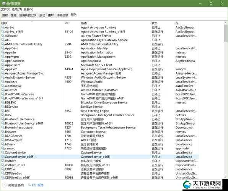The height and width of the screenshot is (191, 228).
Task: Select the 服务 tab
Action: click(x=73, y=15)
